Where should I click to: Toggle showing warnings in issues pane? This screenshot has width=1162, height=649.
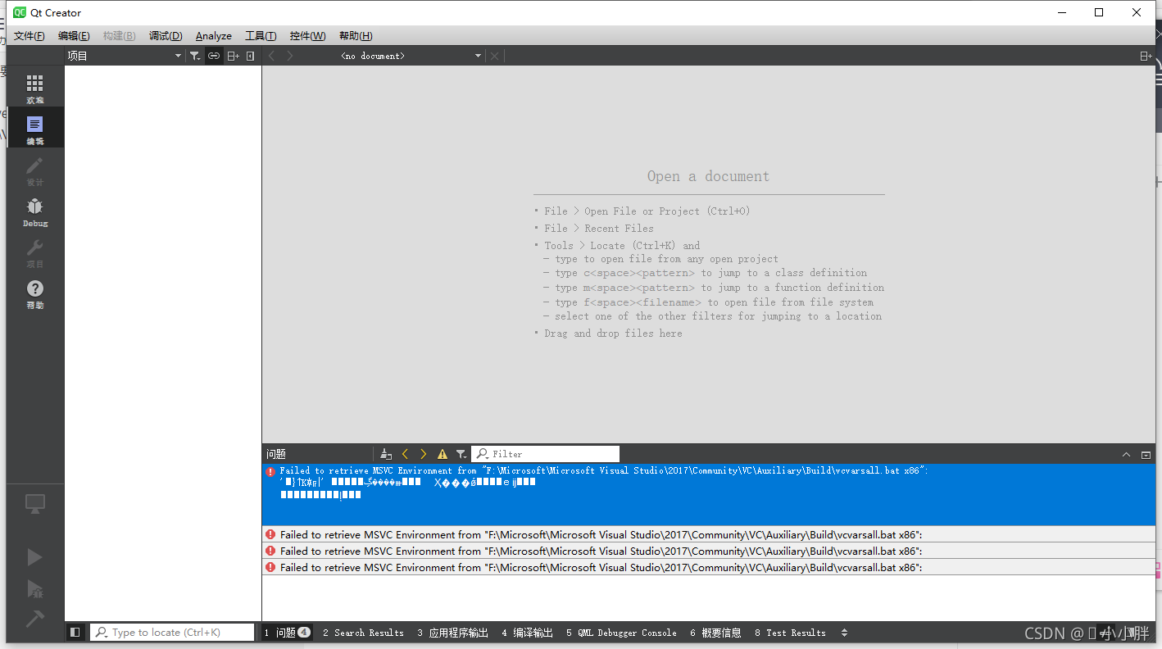click(x=443, y=454)
